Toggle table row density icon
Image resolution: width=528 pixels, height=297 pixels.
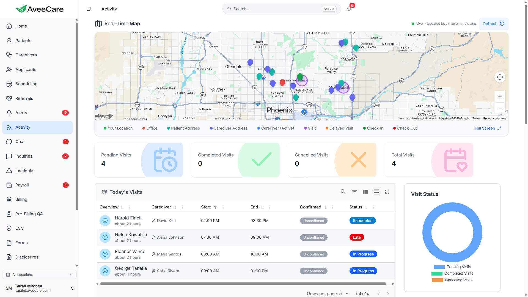point(376,192)
